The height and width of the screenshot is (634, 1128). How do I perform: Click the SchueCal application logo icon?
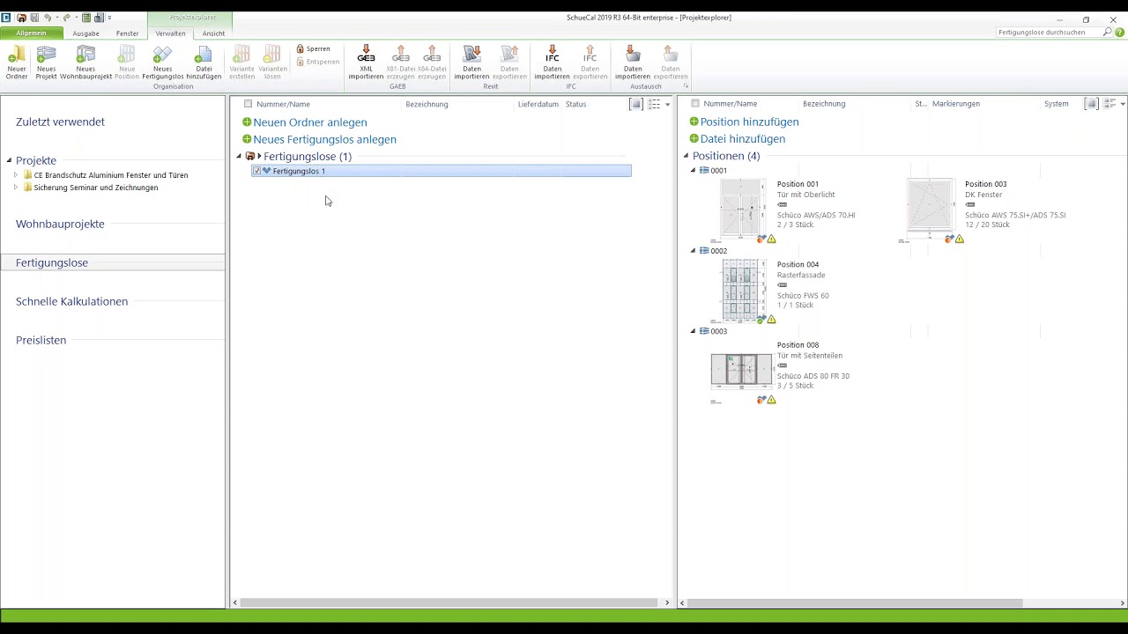(x=6, y=18)
